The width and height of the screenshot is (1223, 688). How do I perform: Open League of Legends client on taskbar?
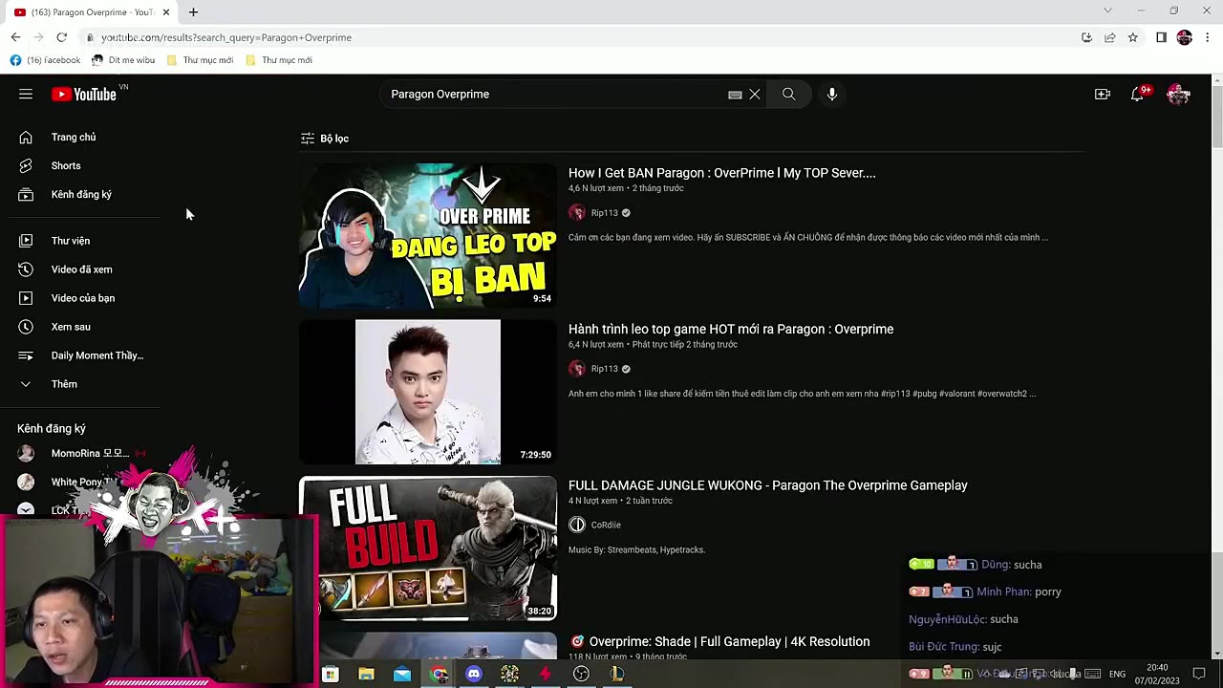[x=617, y=674]
